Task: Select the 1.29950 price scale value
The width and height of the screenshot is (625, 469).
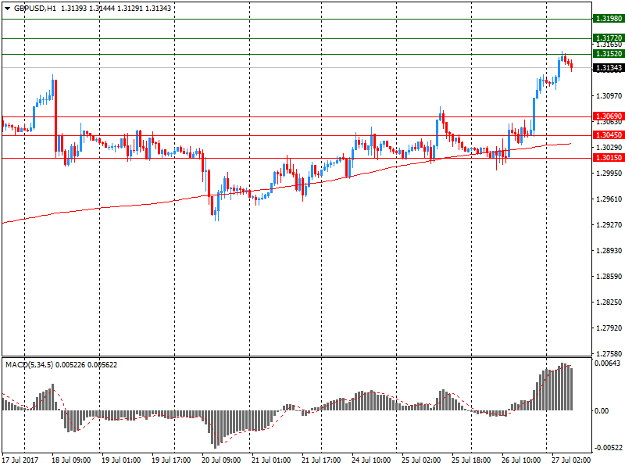Action: (x=609, y=173)
